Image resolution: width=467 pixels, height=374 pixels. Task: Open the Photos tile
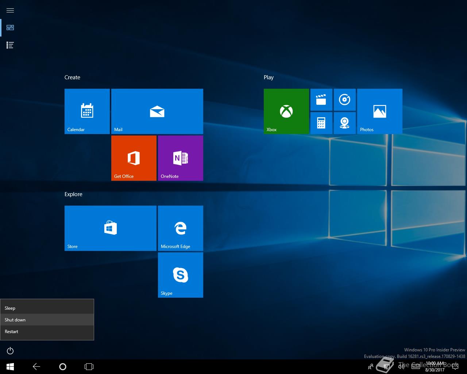tap(379, 111)
